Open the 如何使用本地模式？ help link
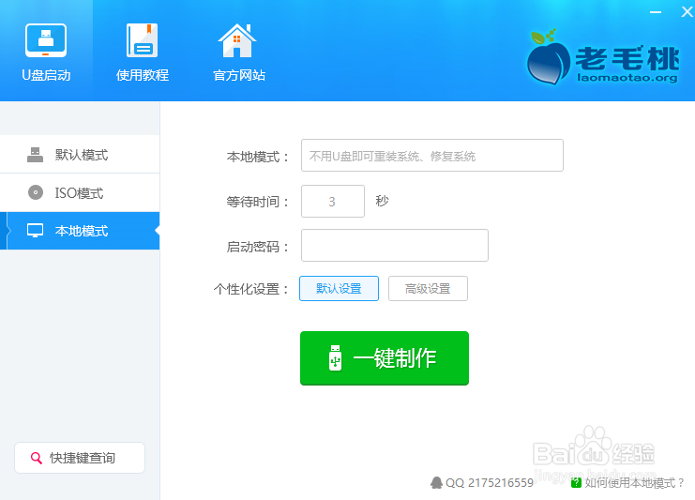 tap(634, 483)
